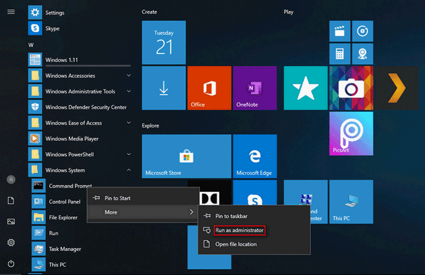Open the Movies clapperboard tile
Screen dimensions: 425x275
[339, 31]
